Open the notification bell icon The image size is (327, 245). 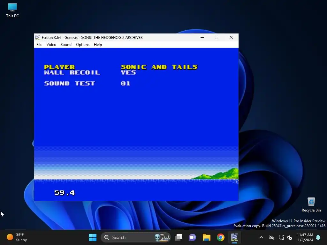coord(318,237)
